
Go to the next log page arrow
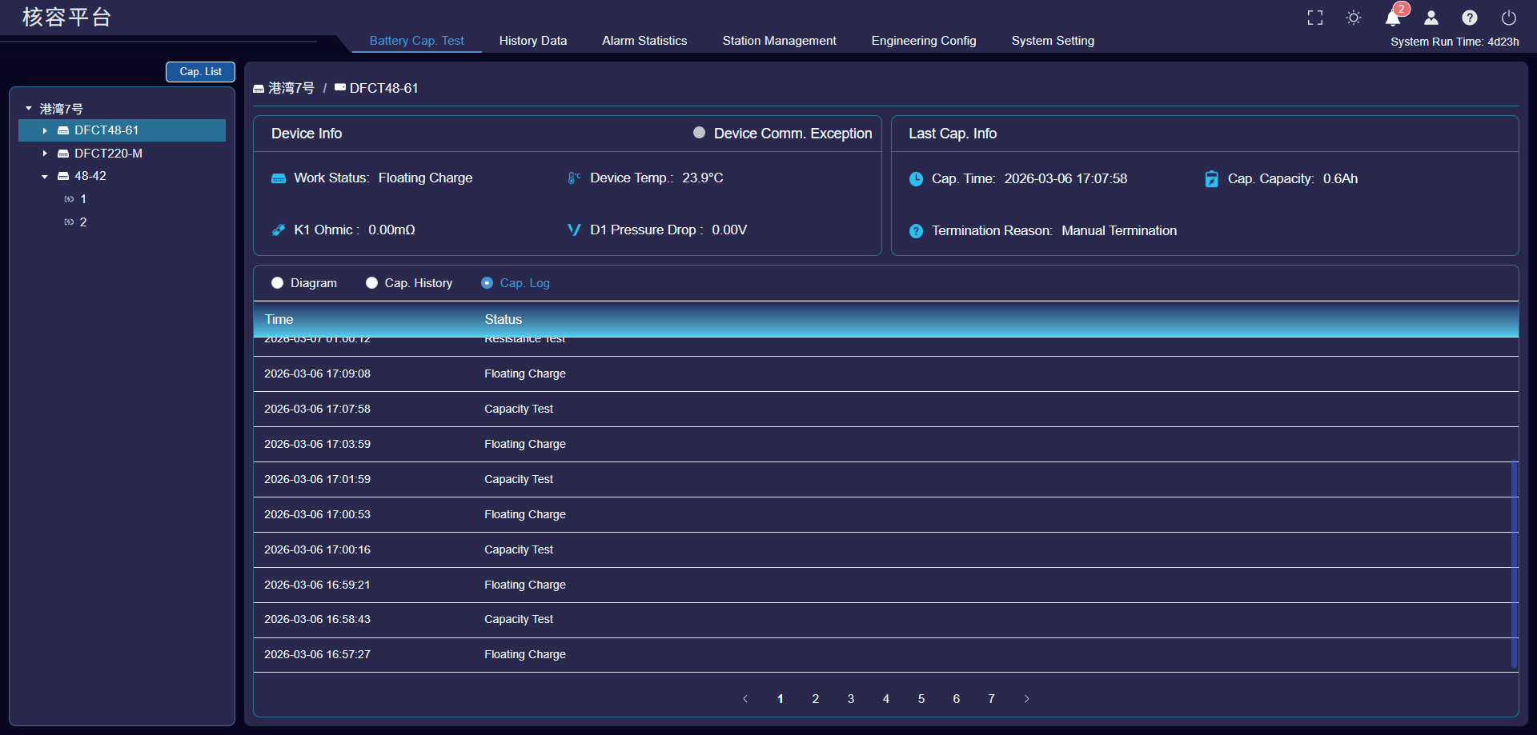pos(1027,699)
